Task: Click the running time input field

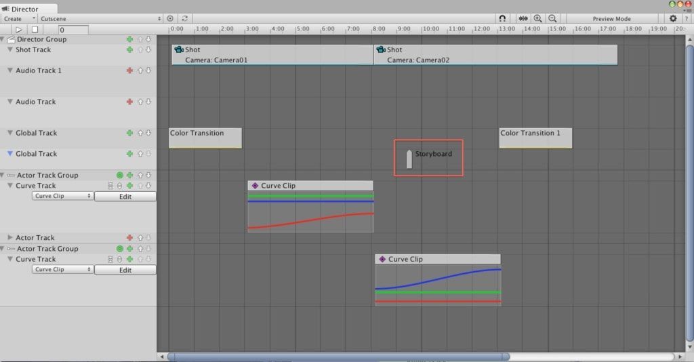Action: (73, 30)
